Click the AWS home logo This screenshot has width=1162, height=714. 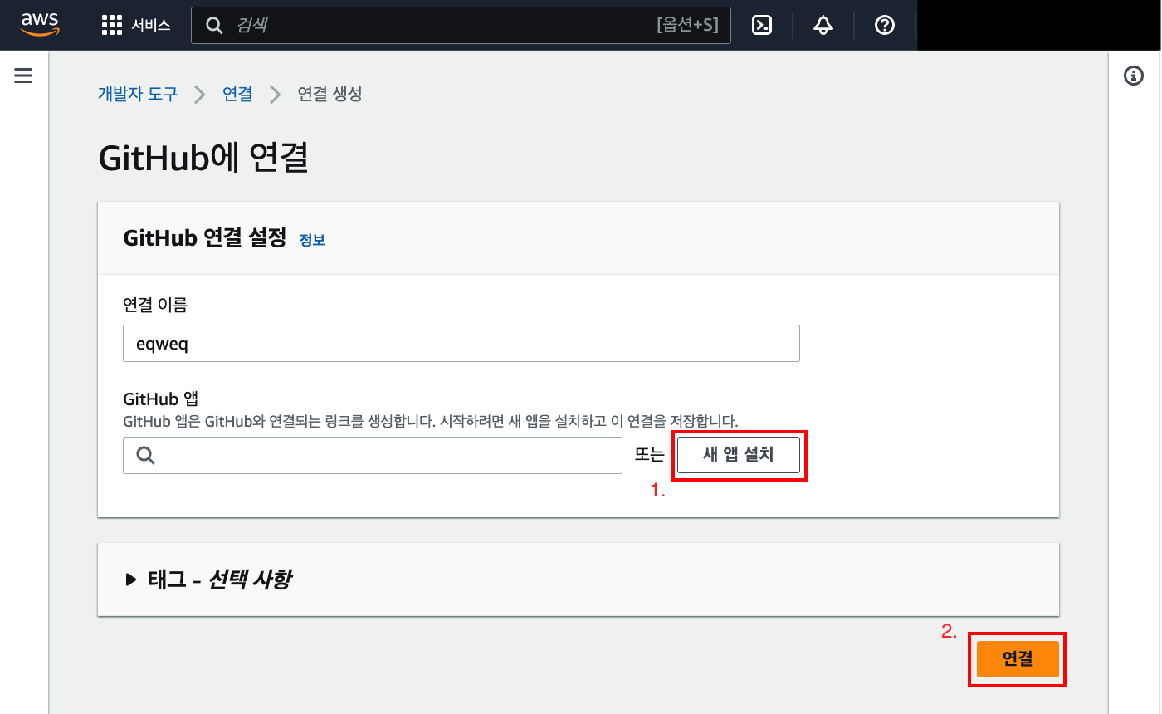pyautogui.click(x=39, y=25)
